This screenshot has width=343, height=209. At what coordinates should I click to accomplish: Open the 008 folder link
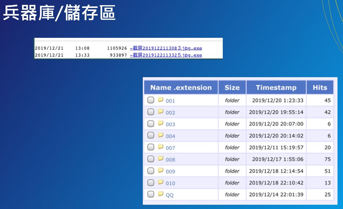170,160
